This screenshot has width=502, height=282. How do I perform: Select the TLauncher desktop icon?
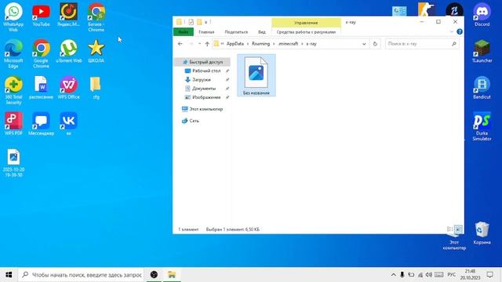tap(482, 51)
